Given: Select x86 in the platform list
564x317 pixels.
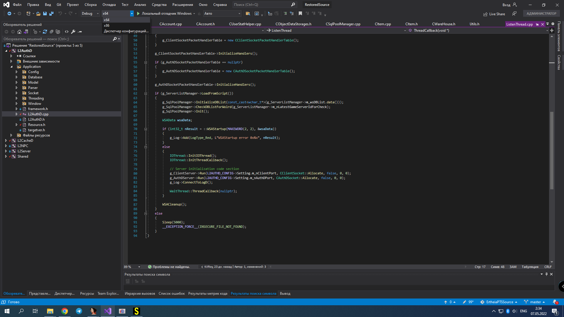Looking at the screenshot, I should [x=126, y=26].
